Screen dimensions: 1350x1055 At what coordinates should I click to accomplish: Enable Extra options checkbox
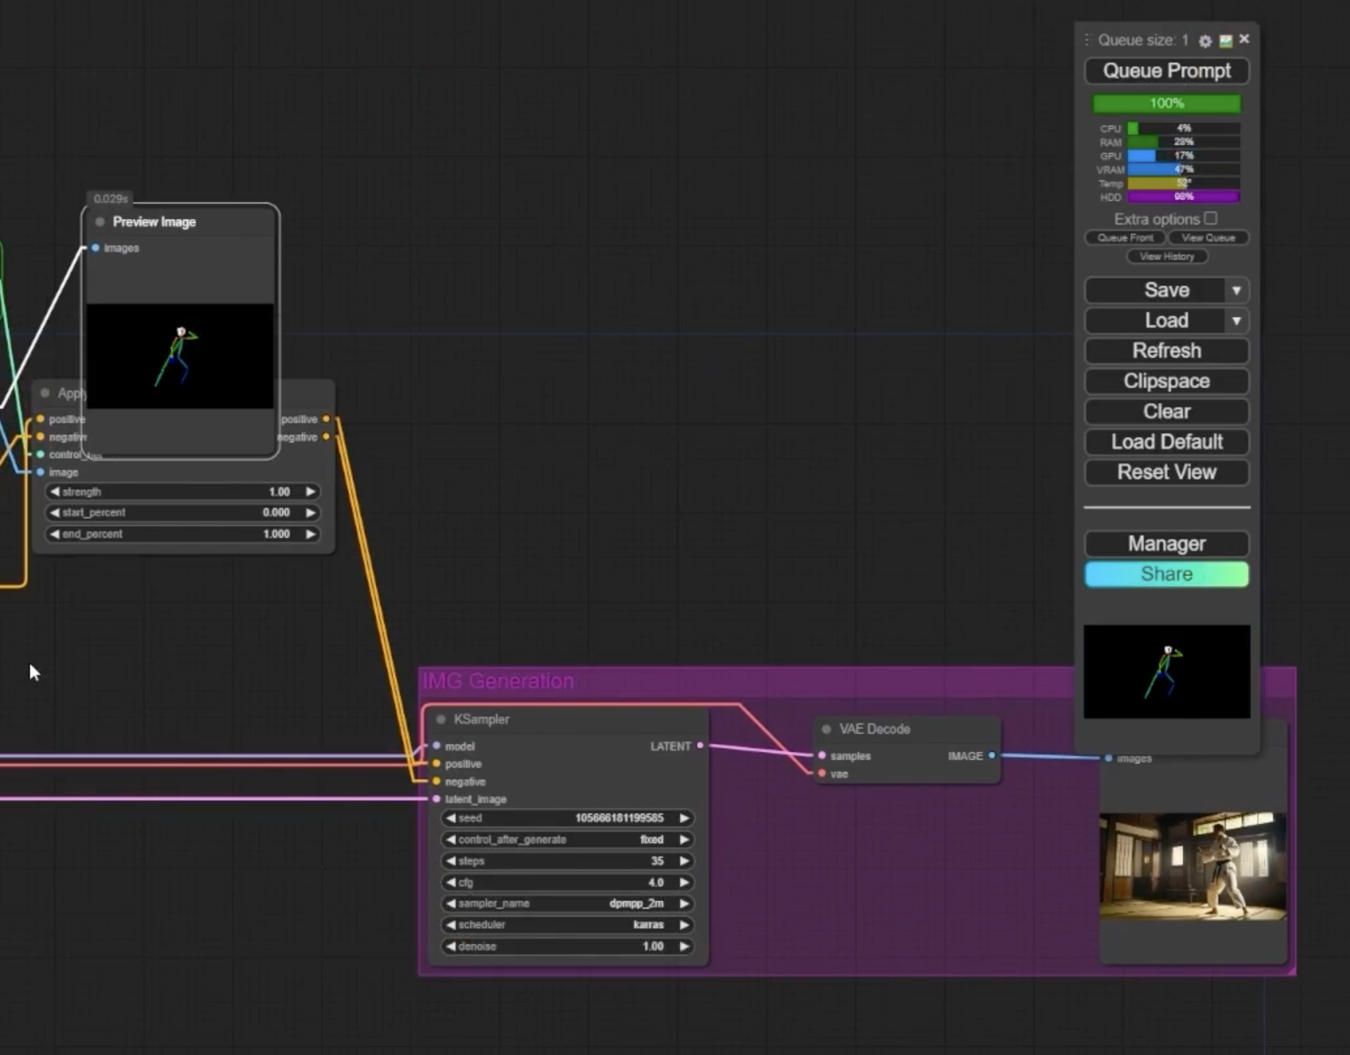(1210, 218)
